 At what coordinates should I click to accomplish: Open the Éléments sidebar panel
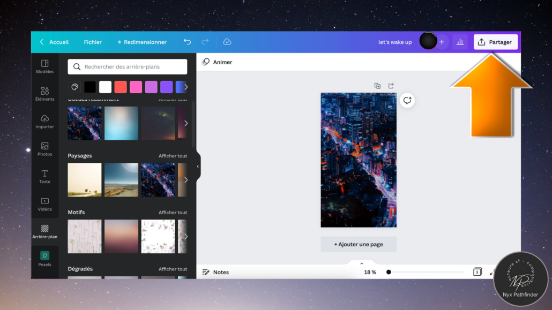click(x=44, y=94)
